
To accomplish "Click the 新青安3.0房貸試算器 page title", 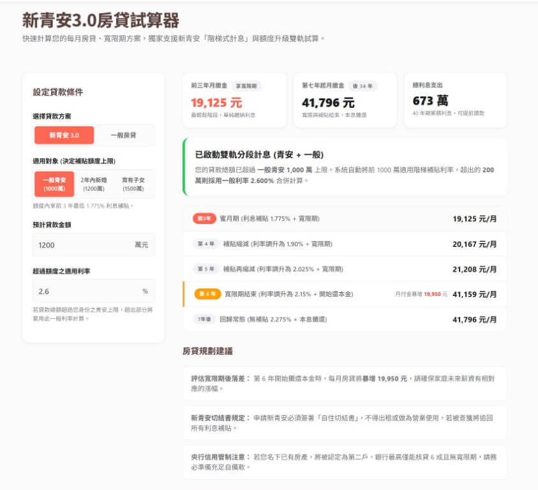I will coord(101,20).
